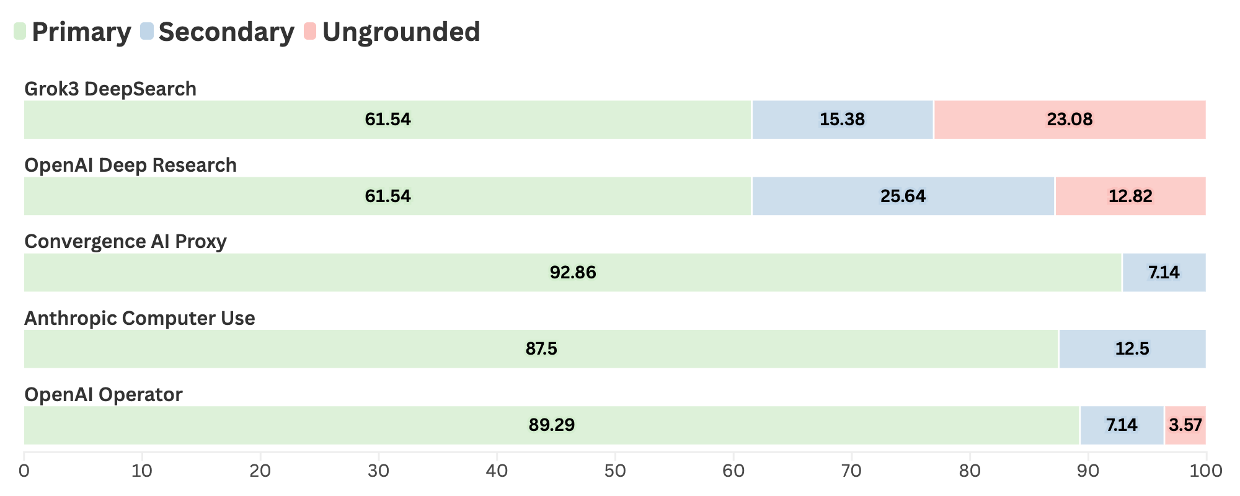Click Convergence AI Proxy's 92.86 primary bar

click(573, 273)
